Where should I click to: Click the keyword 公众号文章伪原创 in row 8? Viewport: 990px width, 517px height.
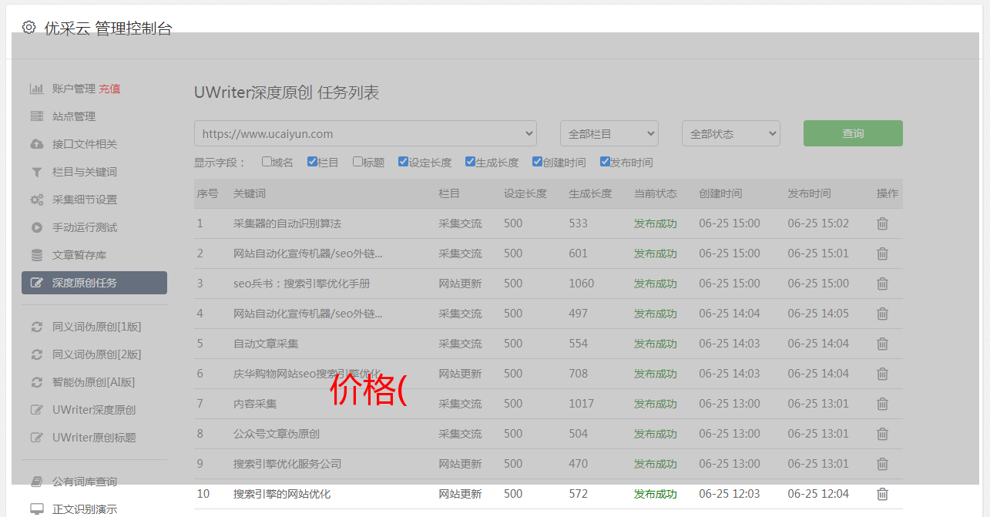[x=277, y=434]
